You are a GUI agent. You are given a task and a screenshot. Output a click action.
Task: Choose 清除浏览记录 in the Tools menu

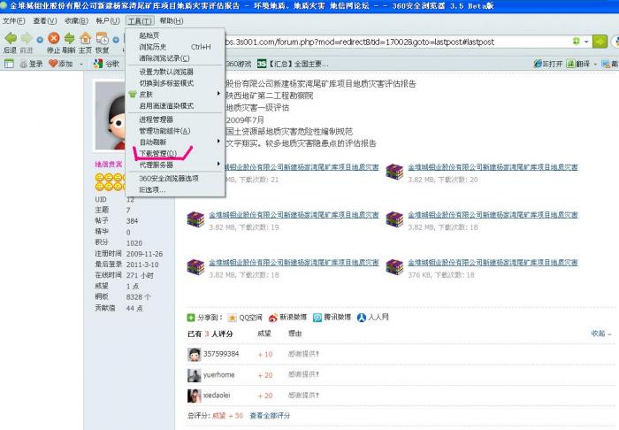pos(164,58)
